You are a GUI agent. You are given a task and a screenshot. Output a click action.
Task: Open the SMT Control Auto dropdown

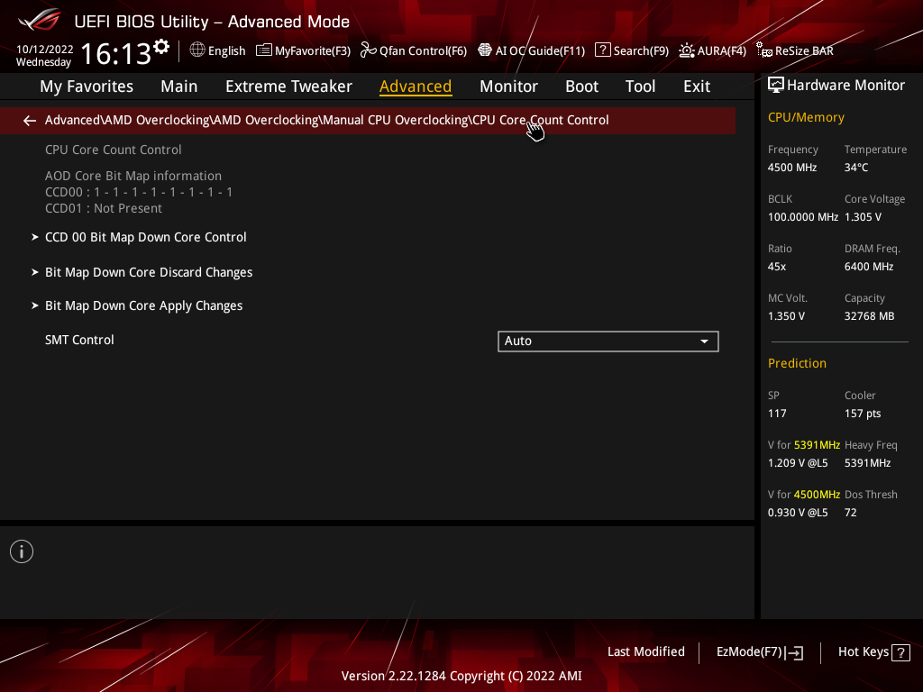pos(608,341)
